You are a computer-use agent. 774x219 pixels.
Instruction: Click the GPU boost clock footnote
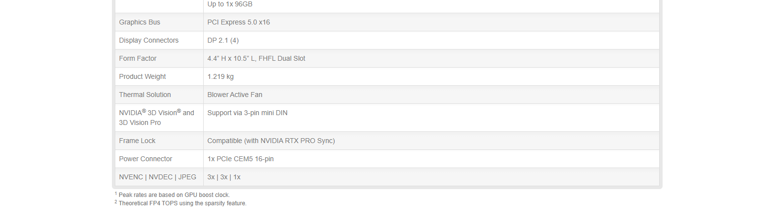[x=174, y=195]
